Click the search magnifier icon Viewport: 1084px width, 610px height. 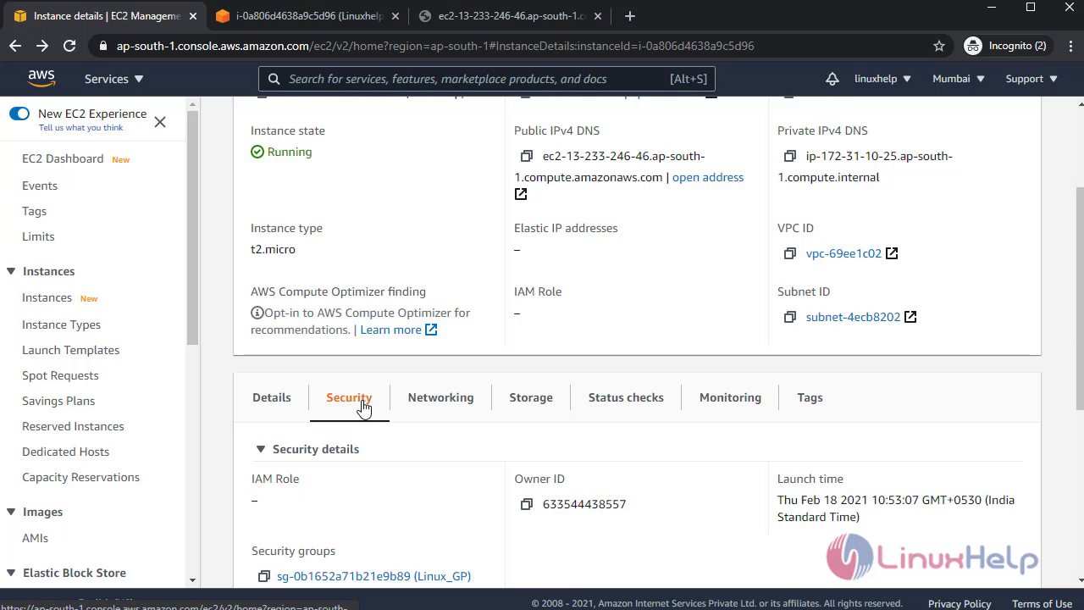(274, 79)
